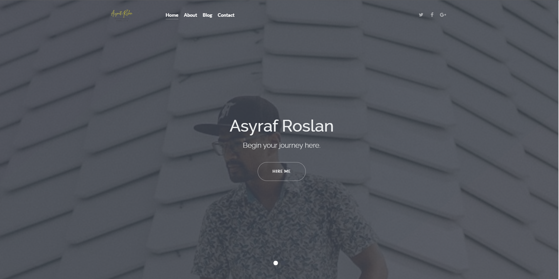Click the 'Begin your journey here.' tagline

pyautogui.click(x=282, y=145)
